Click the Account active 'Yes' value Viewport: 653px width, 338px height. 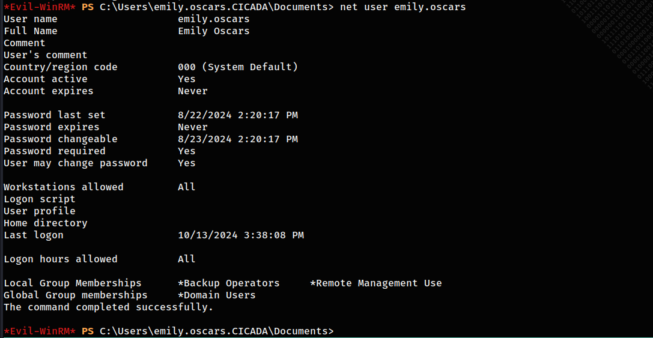(187, 79)
